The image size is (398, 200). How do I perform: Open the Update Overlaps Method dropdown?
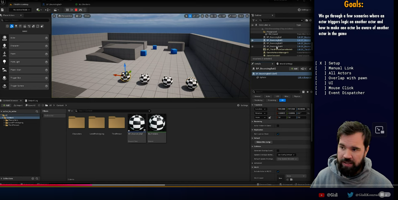click(x=286, y=155)
